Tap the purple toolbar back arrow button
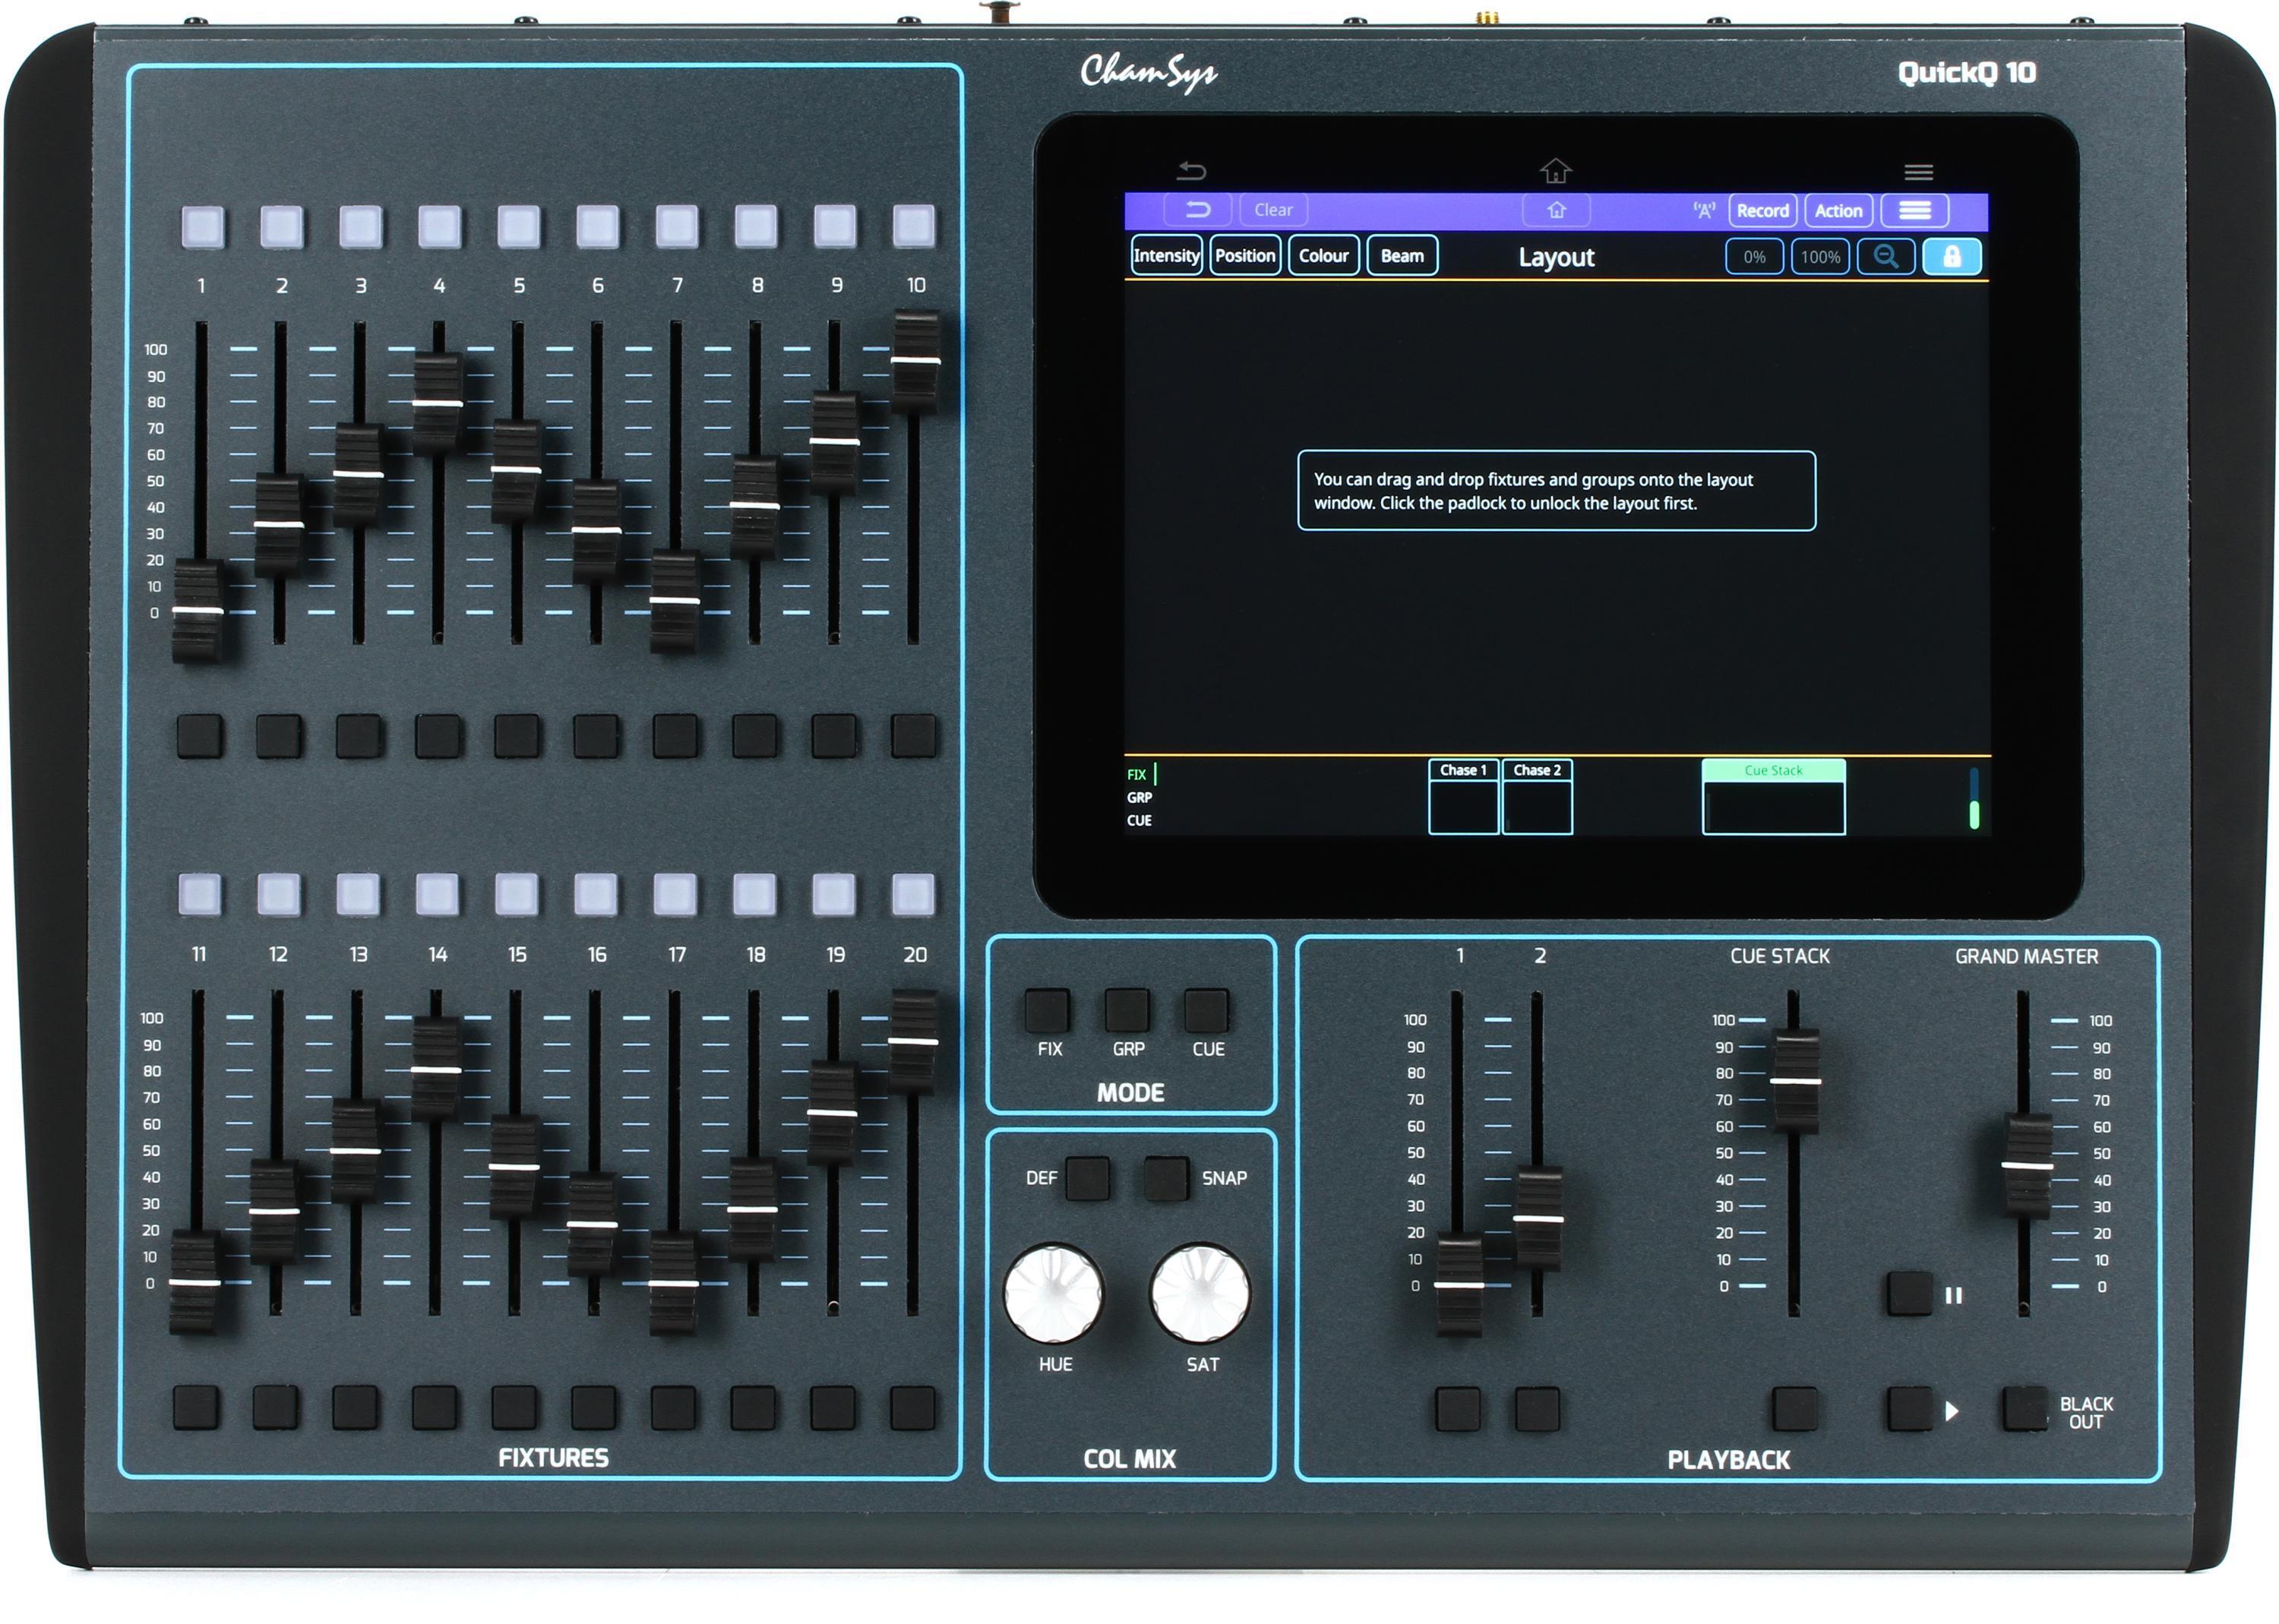This screenshot has height=1624, width=2279. click(x=1197, y=210)
